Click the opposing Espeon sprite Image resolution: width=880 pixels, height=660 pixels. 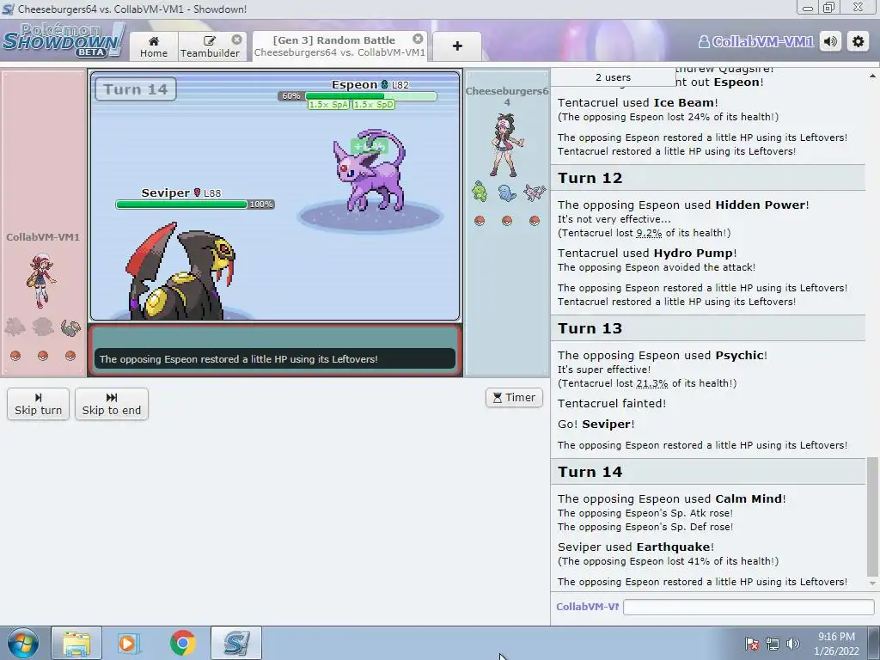click(x=370, y=170)
